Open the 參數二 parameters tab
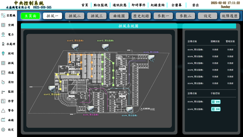The image size is (243, 137). [185, 16]
